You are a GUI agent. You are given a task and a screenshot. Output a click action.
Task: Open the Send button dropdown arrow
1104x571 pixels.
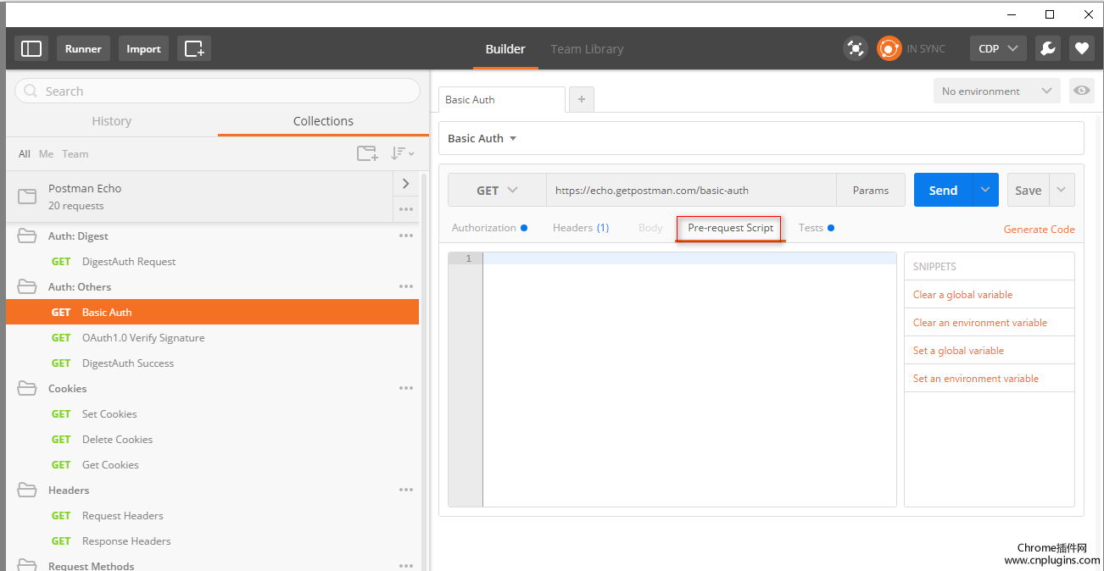tap(984, 190)
